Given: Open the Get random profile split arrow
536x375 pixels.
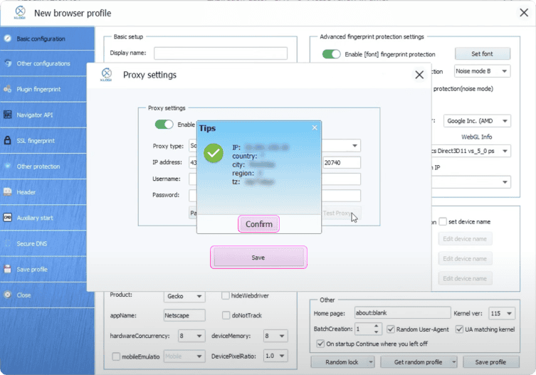Looking at the screenshot, I should [x=453, y=362].
